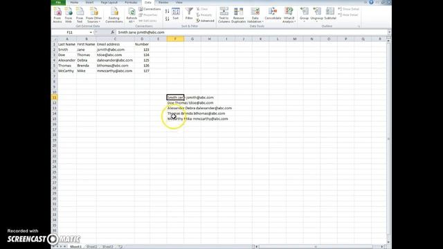The height and width of the screenshot is (249, 443).
Task: Switch to the Home tab
Action: point(74,2)
